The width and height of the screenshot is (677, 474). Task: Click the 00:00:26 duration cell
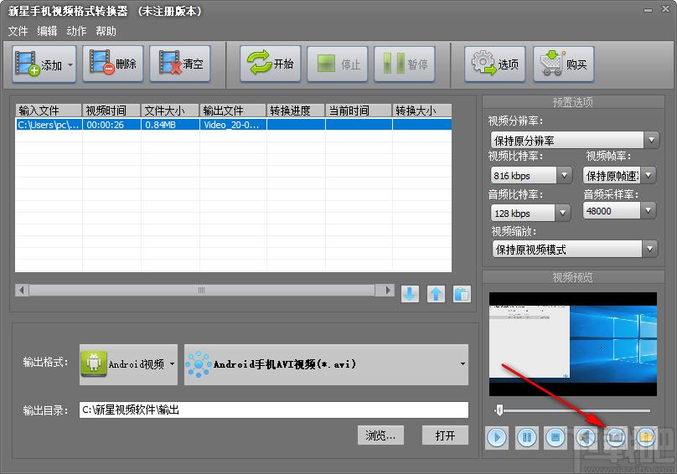tap(111, 125)
